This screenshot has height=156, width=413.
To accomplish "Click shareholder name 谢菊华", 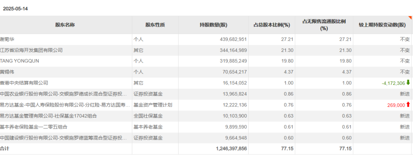I will pyautogui.click(x=7, y=39).
